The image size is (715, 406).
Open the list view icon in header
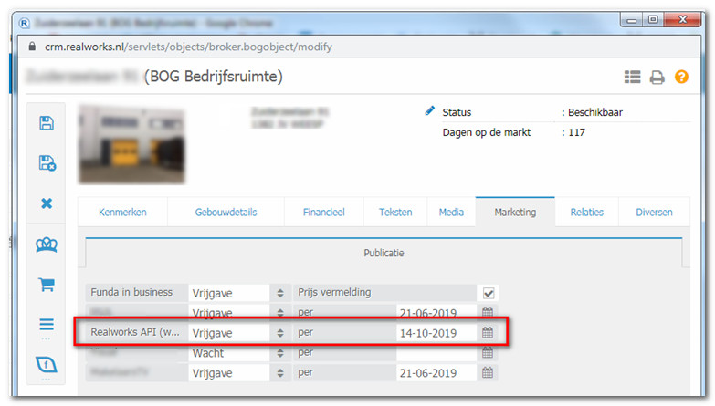[x=633, y=77]
